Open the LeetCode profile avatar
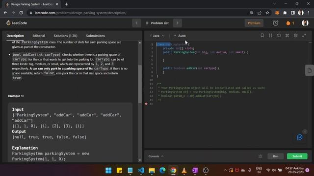The height and width of the screenshot is (176, 314). [x=305, y=23]
